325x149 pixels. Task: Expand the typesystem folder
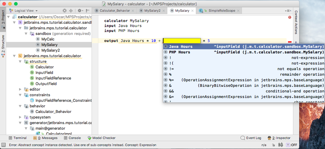[x=20, y=117]
